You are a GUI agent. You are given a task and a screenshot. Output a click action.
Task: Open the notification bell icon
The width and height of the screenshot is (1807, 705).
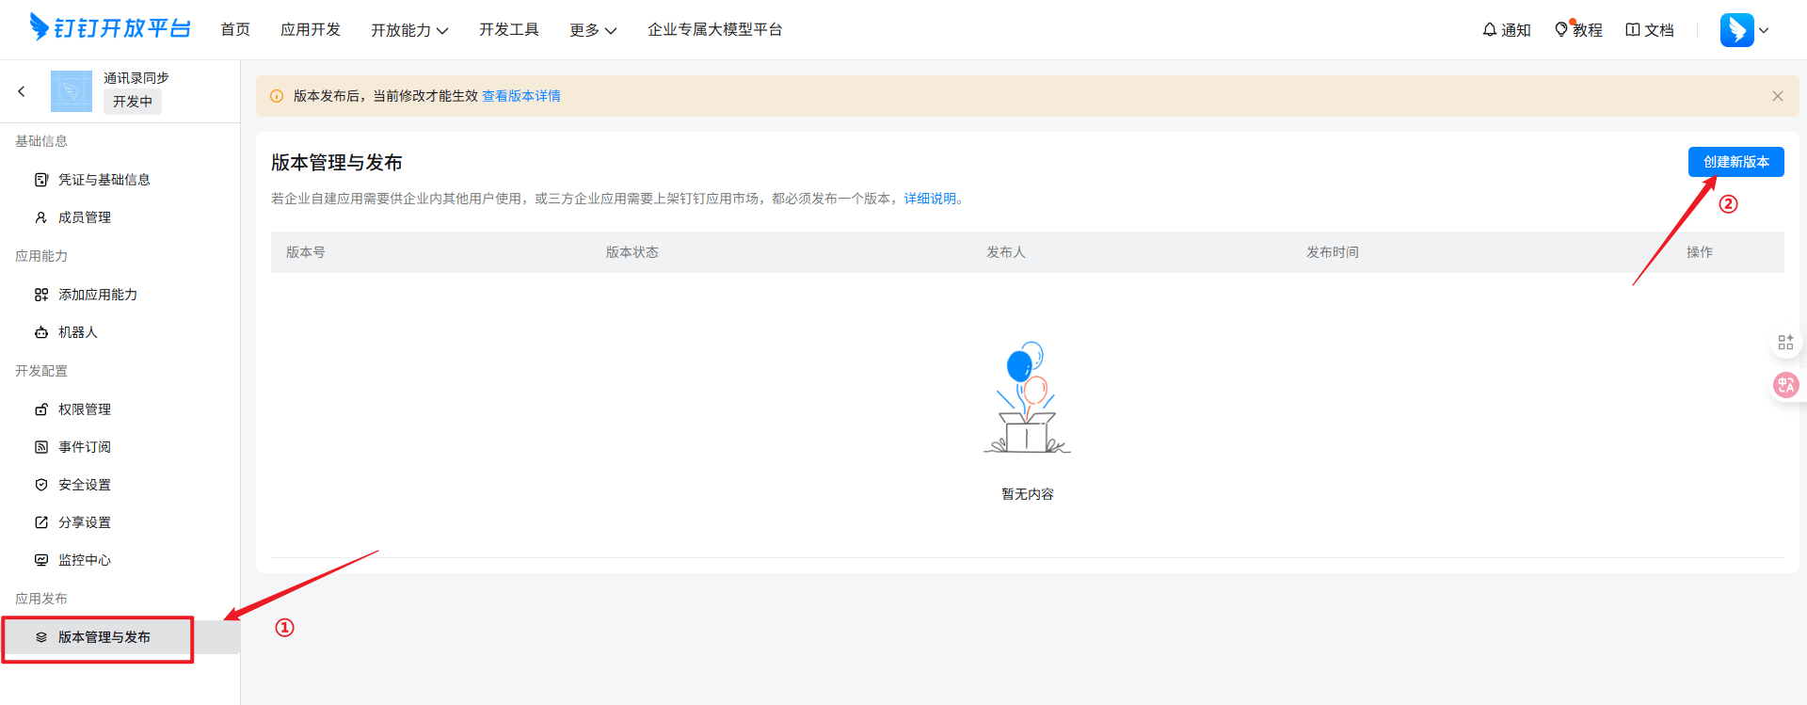coord(1490,30)
